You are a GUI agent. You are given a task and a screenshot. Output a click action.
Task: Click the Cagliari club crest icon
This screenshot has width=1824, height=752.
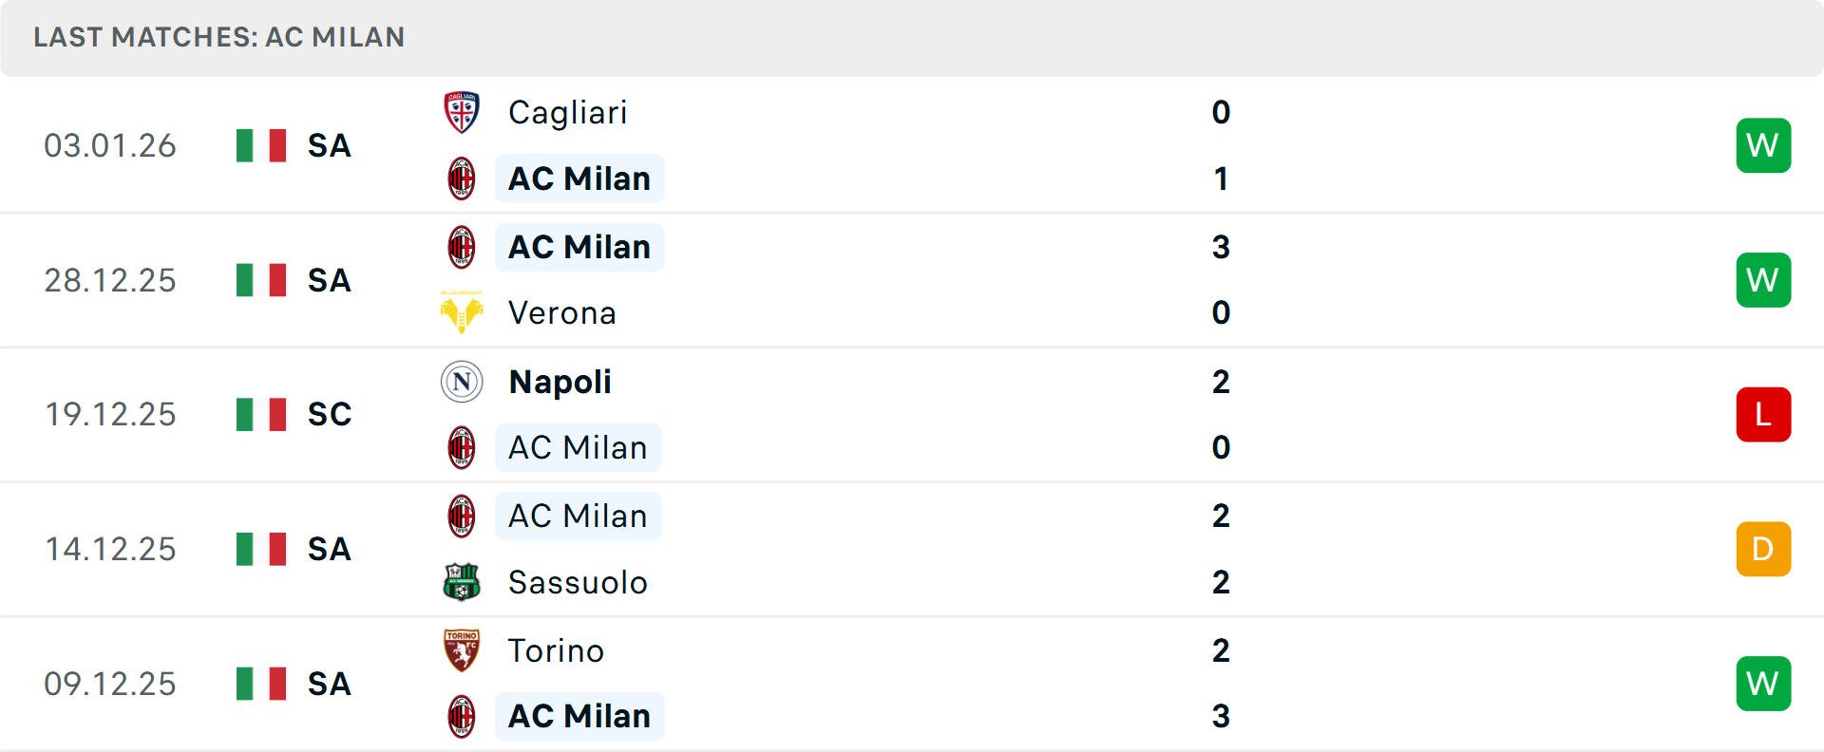coord(462,112)
